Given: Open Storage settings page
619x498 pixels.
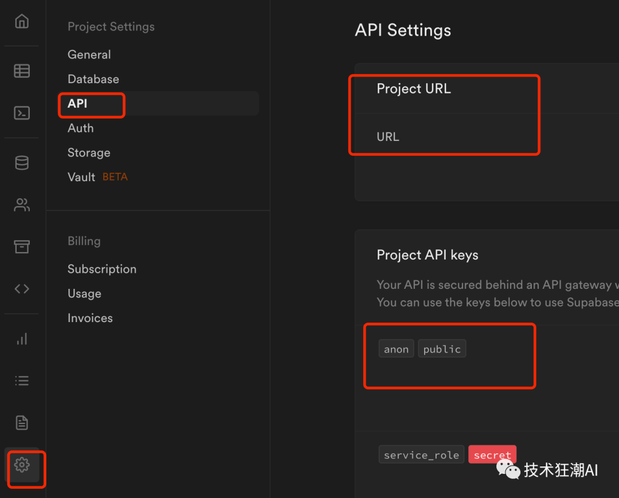Looking at the screenshot, I should click(x=89, y=153).
